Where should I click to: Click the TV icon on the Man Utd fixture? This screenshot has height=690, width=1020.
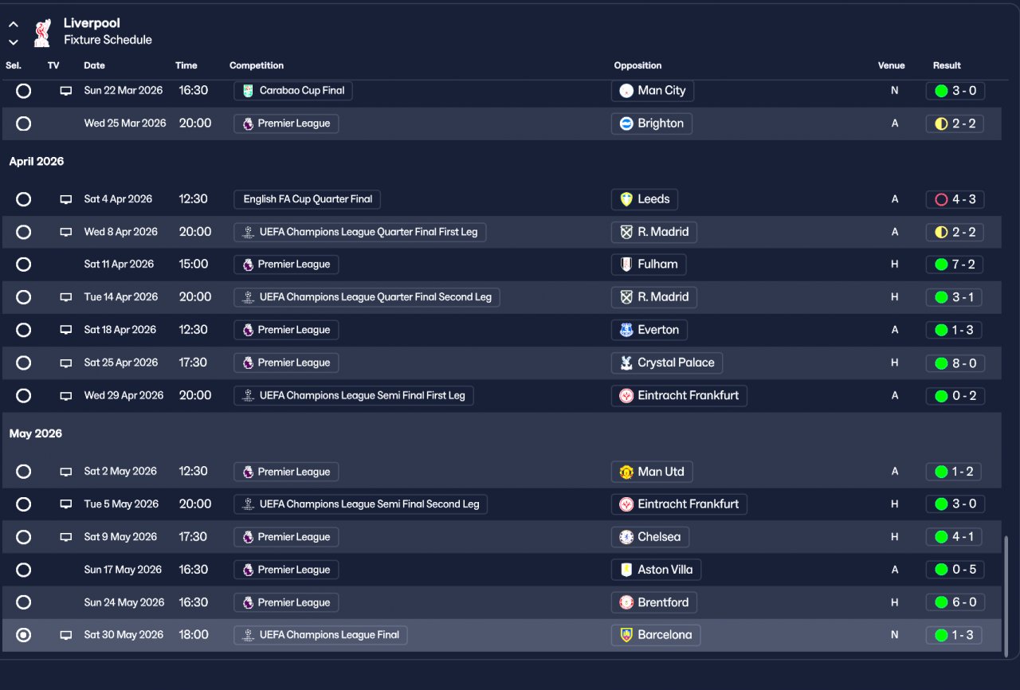66,472
